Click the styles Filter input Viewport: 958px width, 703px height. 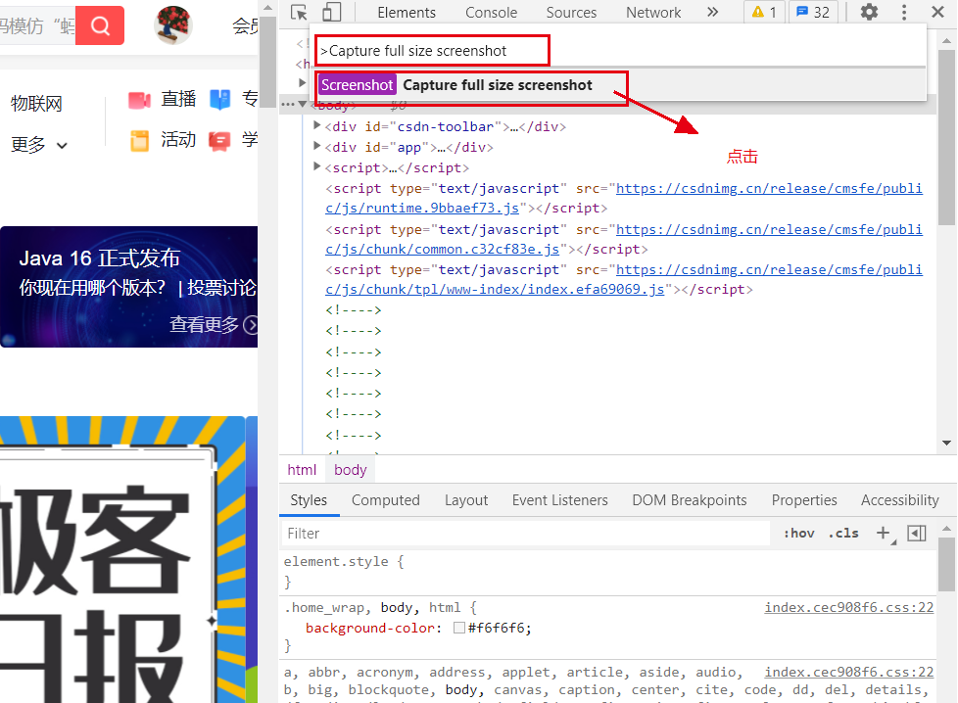[x=525, y=534]
